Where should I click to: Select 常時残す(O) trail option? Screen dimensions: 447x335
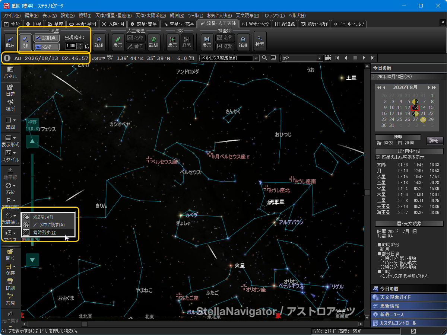[48, 233]
